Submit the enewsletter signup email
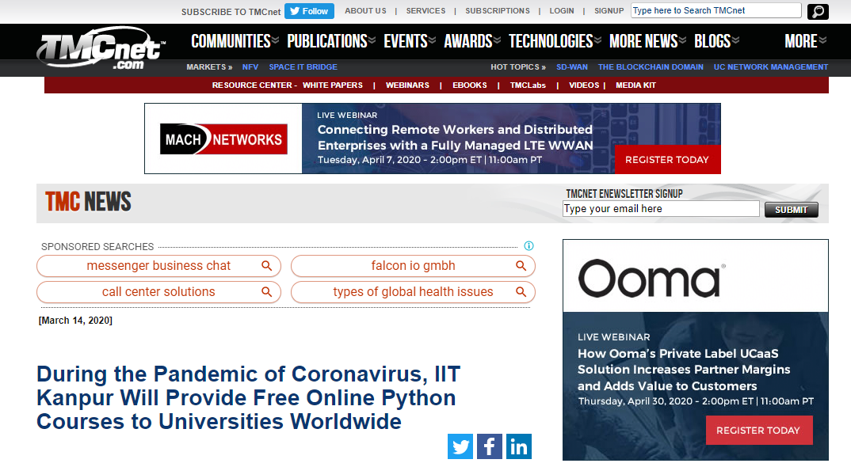 pyautogui.click(x=792, y=210)
